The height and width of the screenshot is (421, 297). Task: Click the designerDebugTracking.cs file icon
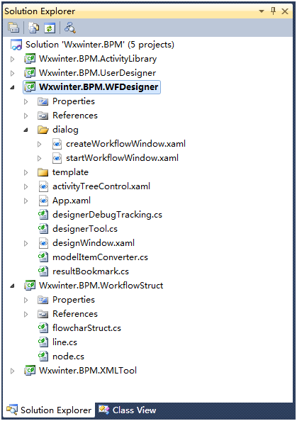click(43, 215)
